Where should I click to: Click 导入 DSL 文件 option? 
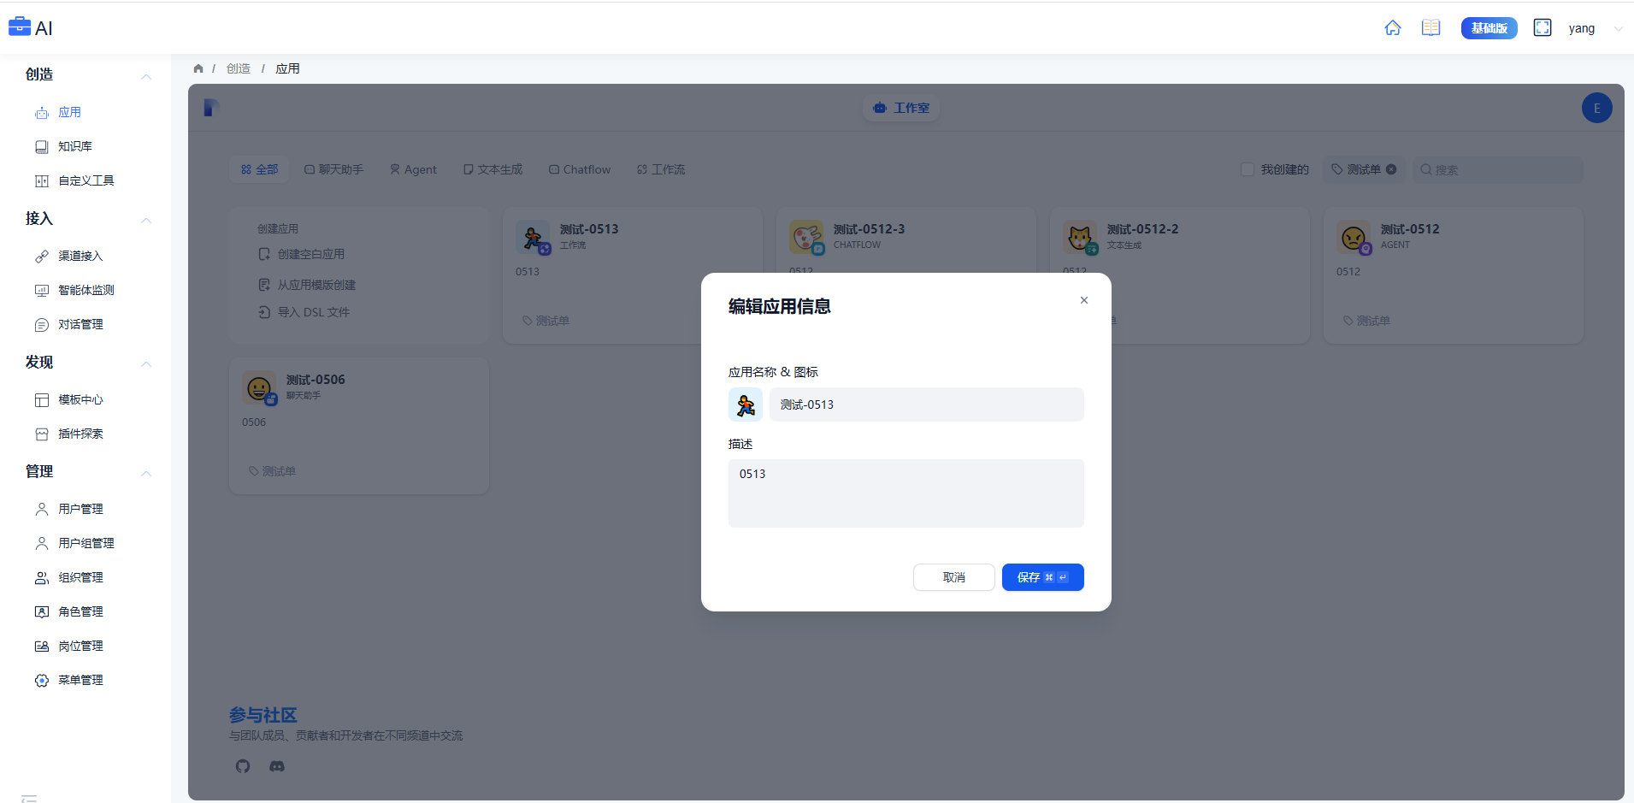(304, 312)
